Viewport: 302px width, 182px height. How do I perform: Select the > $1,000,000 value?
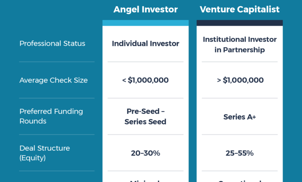240,80
